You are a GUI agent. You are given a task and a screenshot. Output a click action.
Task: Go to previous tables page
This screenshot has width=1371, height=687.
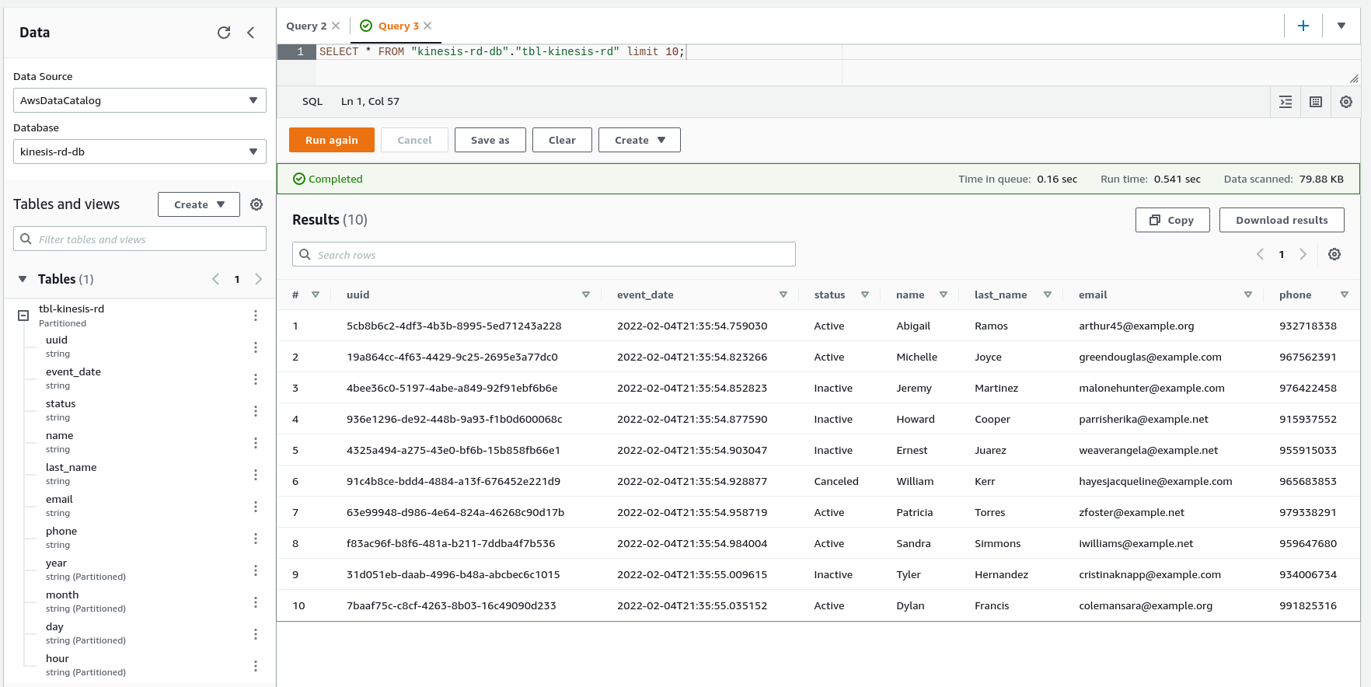(215, 279)
